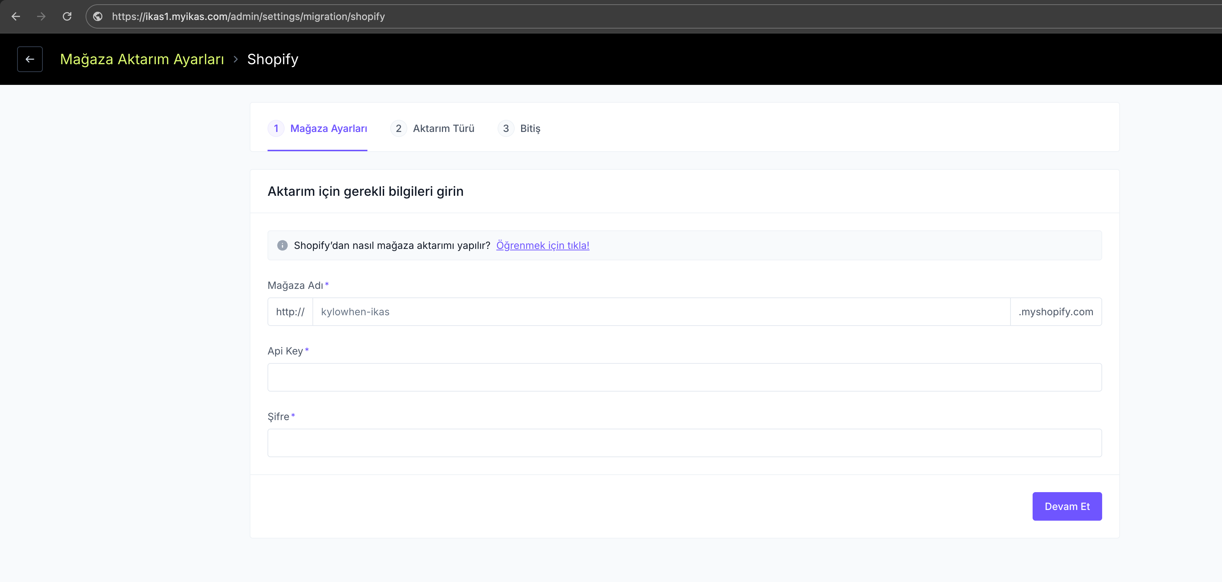Click the http:// prefix label
This screenshot has height=582, width=1222.
pyautogui.click(x=290, y=312)
